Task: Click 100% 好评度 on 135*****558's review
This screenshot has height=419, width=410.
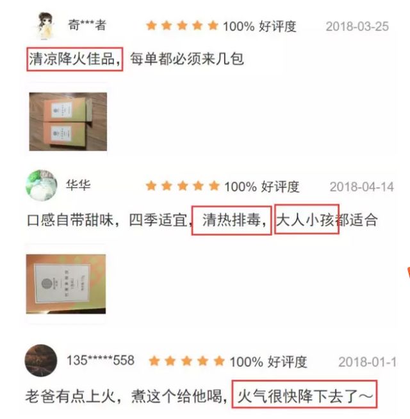Action: (x=268, y=362)
